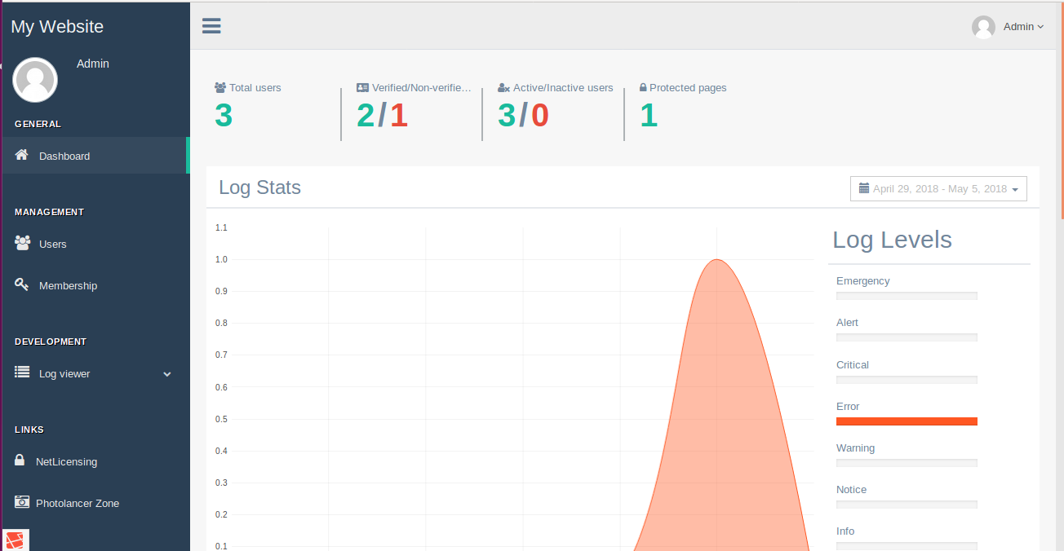This screenshot has height=551, width=1064.
Task: Click the Error label
Action: pyautogui.click(x=848, y=407)
